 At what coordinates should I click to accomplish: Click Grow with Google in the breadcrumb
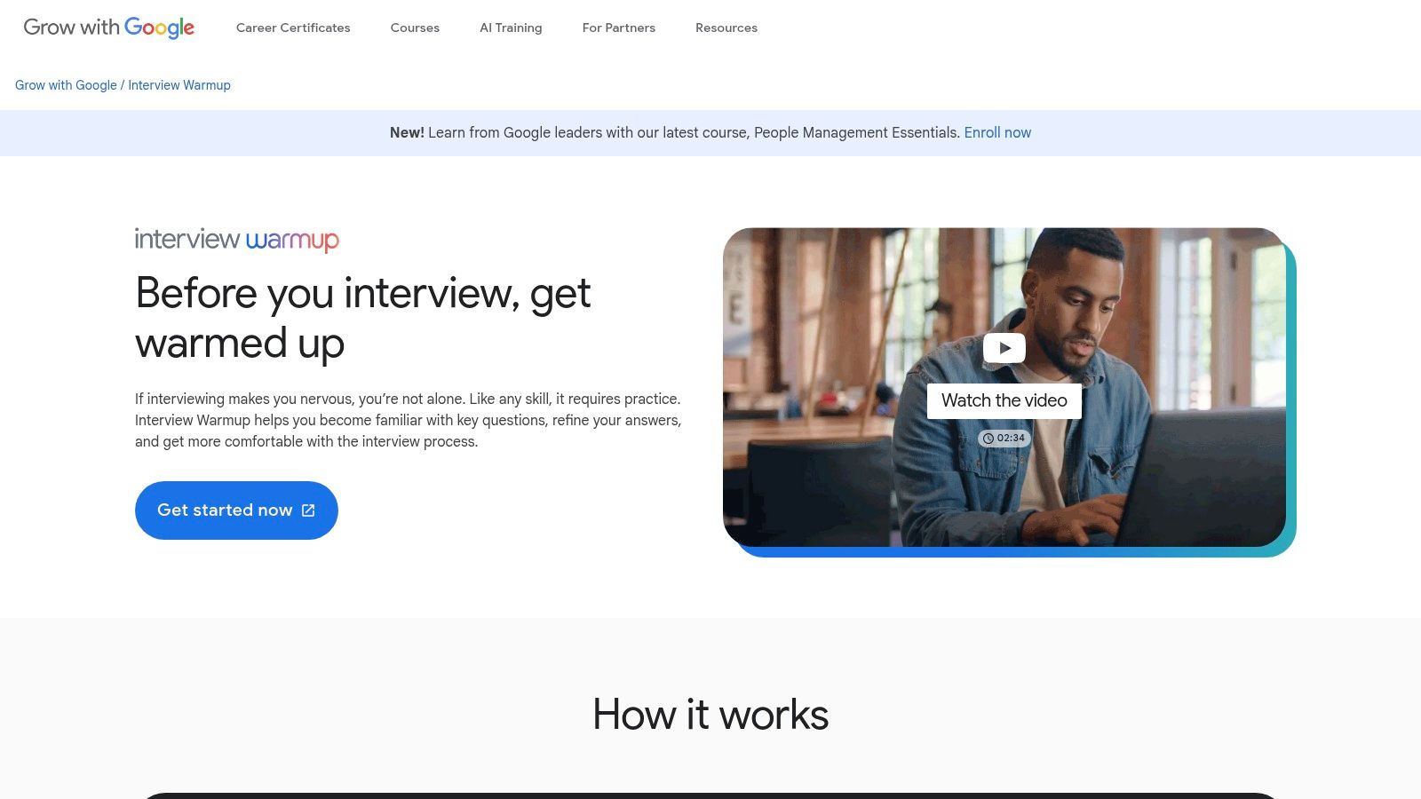tap(66, 85)
